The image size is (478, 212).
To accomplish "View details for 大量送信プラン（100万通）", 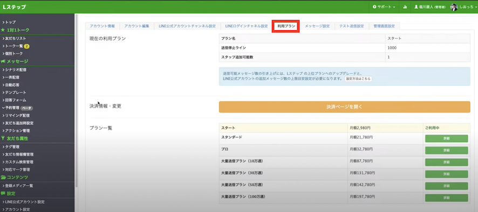I will [x=446, y=198].
